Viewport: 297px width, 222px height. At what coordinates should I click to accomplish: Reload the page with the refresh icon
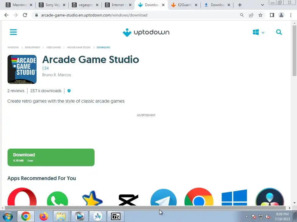coord(25,15)
